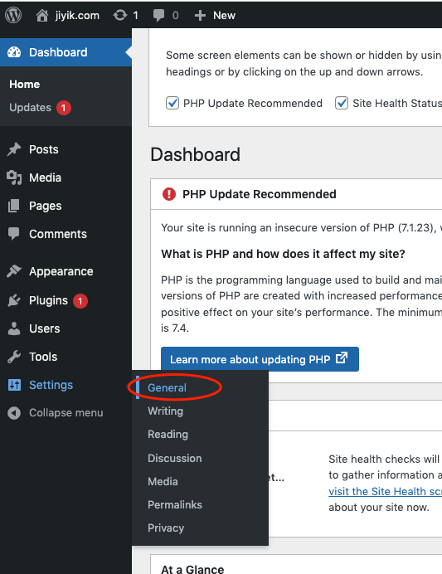Click the plus icon next to New
The width and height of the screenshot is (442, 574).
click(x=200, y=16)
